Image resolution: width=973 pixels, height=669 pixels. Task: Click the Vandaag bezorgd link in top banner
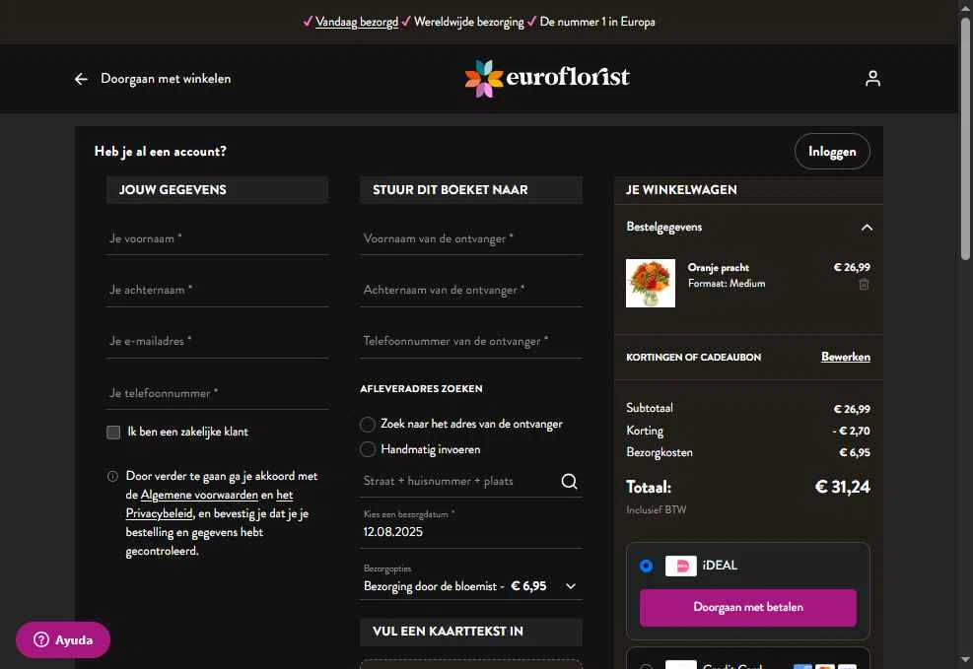pyautogui.click(x=357, y=22)
